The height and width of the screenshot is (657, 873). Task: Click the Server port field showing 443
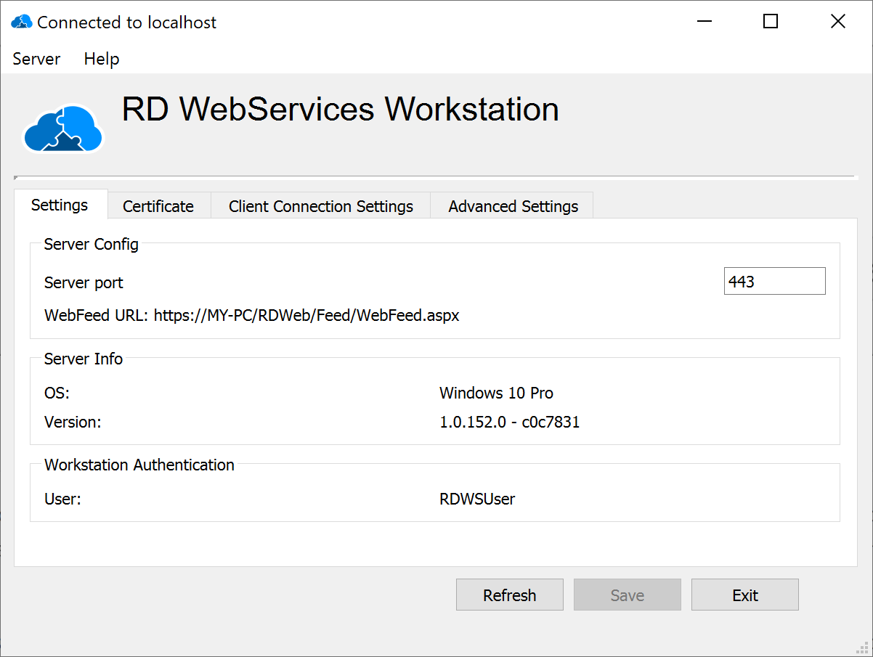[774, 282]
